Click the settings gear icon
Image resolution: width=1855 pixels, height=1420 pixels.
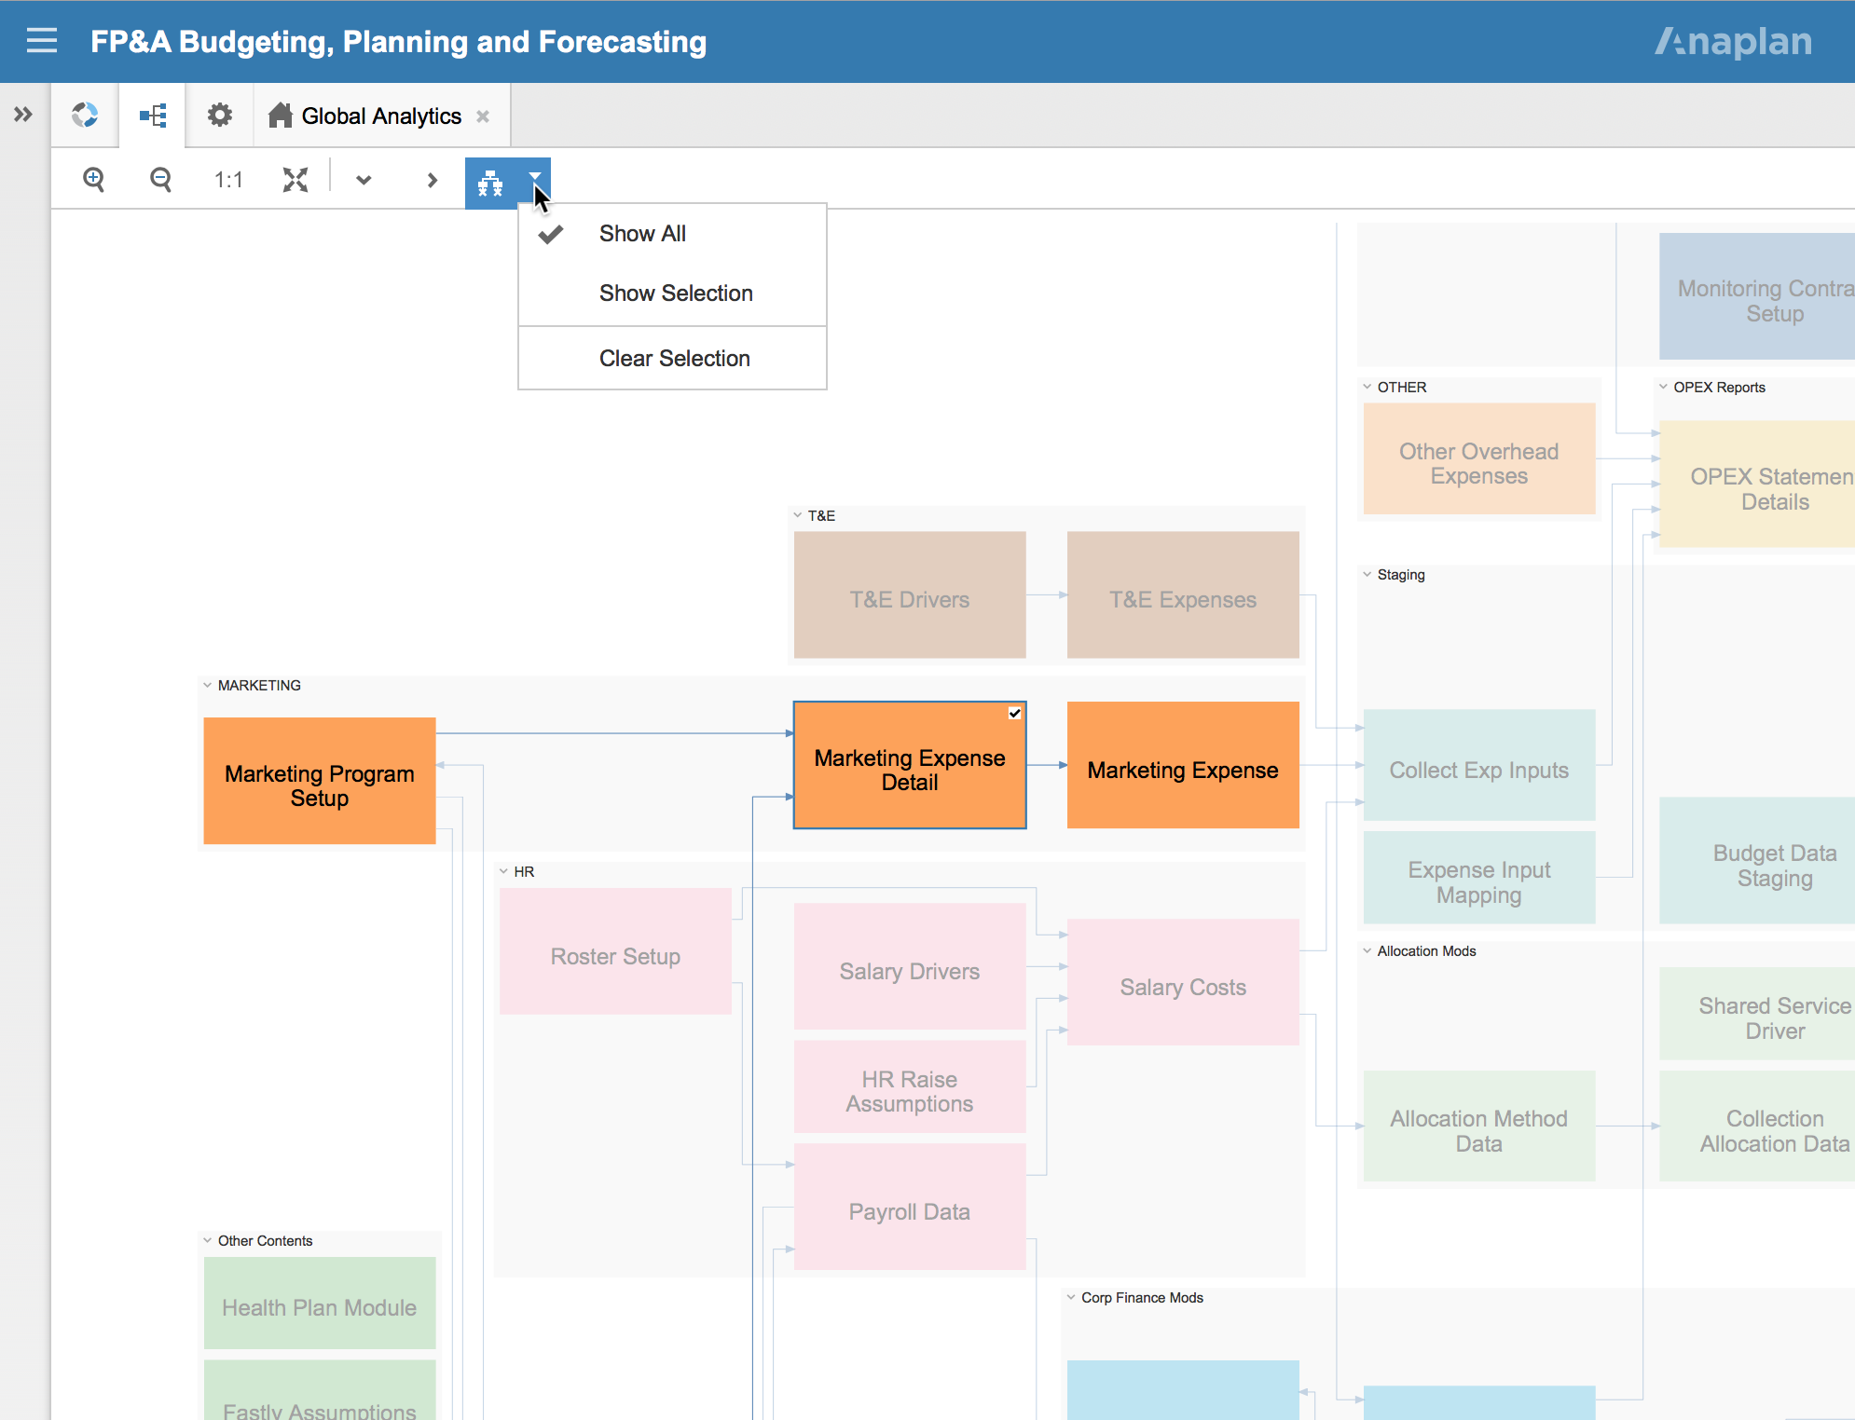click(x=218, y=115)
